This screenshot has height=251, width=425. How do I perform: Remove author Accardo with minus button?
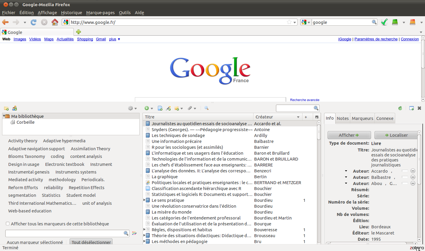coord(413,171)
